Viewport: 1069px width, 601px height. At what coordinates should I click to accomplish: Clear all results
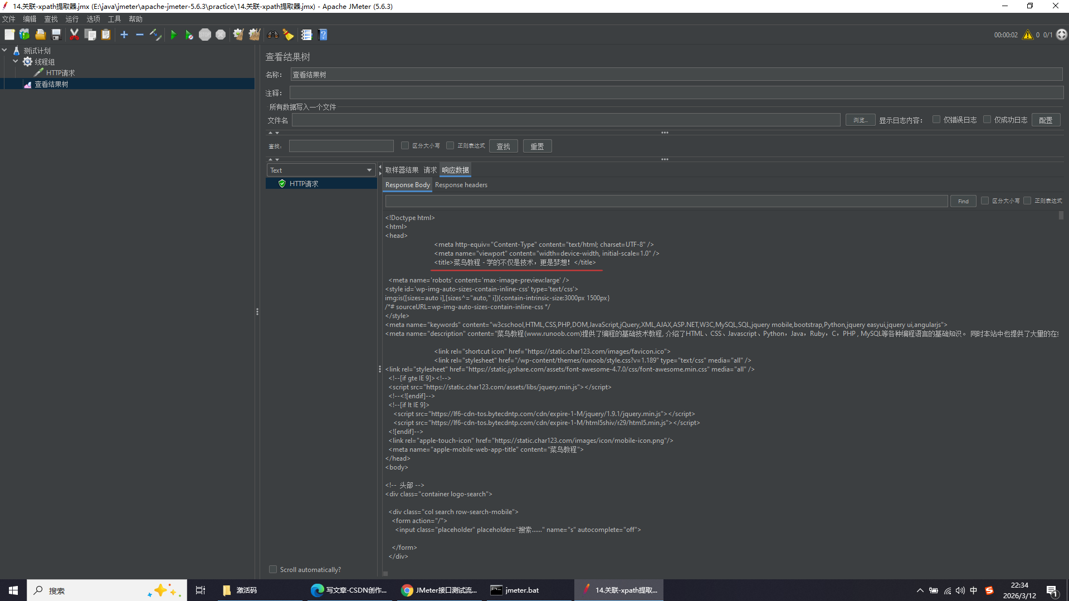pos(255,35)
